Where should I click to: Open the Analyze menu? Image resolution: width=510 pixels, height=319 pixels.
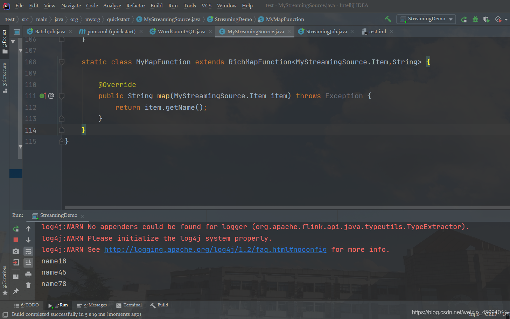112,6
